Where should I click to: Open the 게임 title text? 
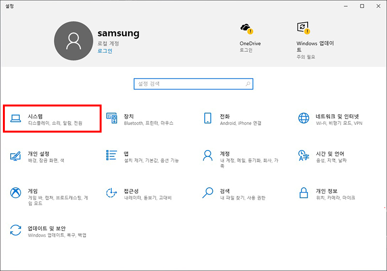(32, 191)
